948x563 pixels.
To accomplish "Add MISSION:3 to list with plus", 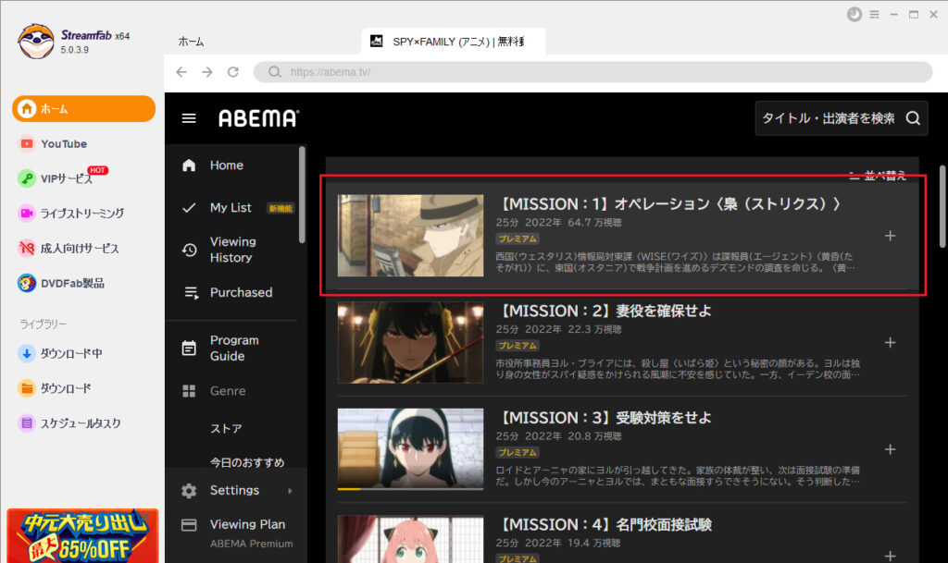I will click(x=890, y=449).
